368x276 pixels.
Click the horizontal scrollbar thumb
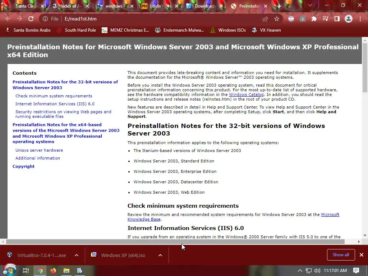point(175,241)
